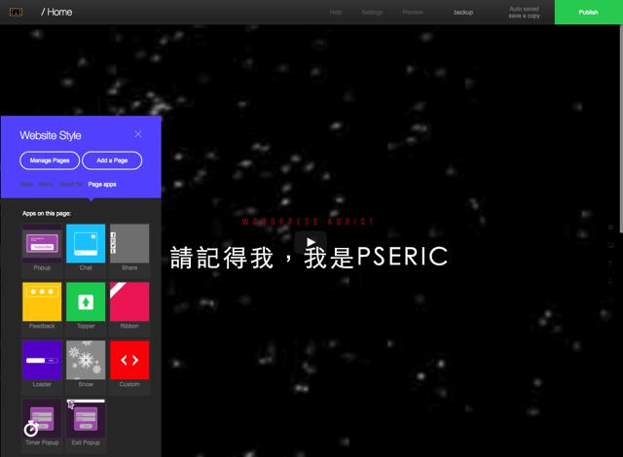Click the / Home page title

click(56, 13)
